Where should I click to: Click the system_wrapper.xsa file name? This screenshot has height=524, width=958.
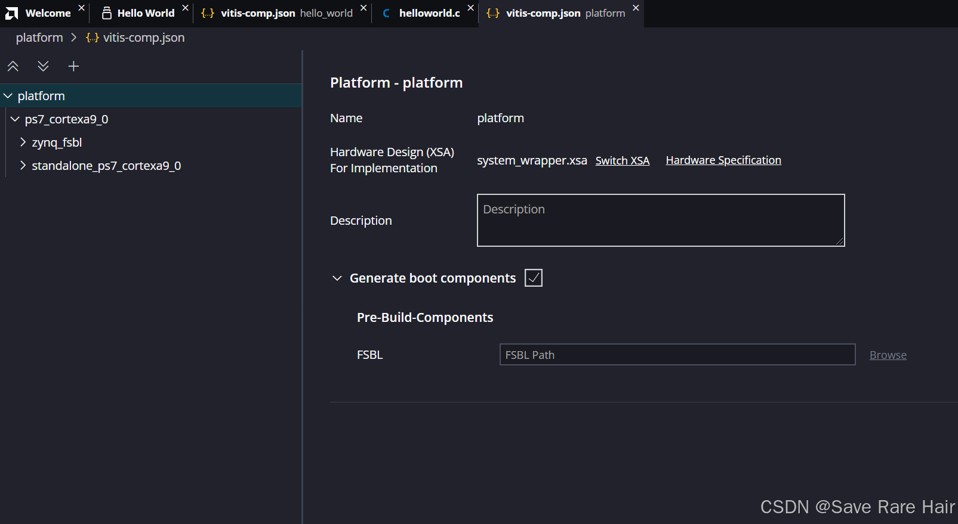(x=532, y=160)
